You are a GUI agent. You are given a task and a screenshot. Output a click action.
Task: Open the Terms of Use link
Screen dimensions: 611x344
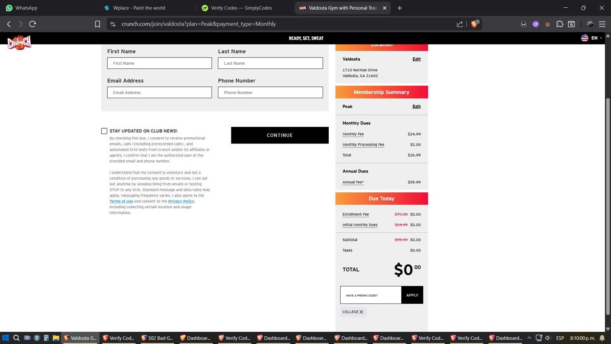point(121,201)
